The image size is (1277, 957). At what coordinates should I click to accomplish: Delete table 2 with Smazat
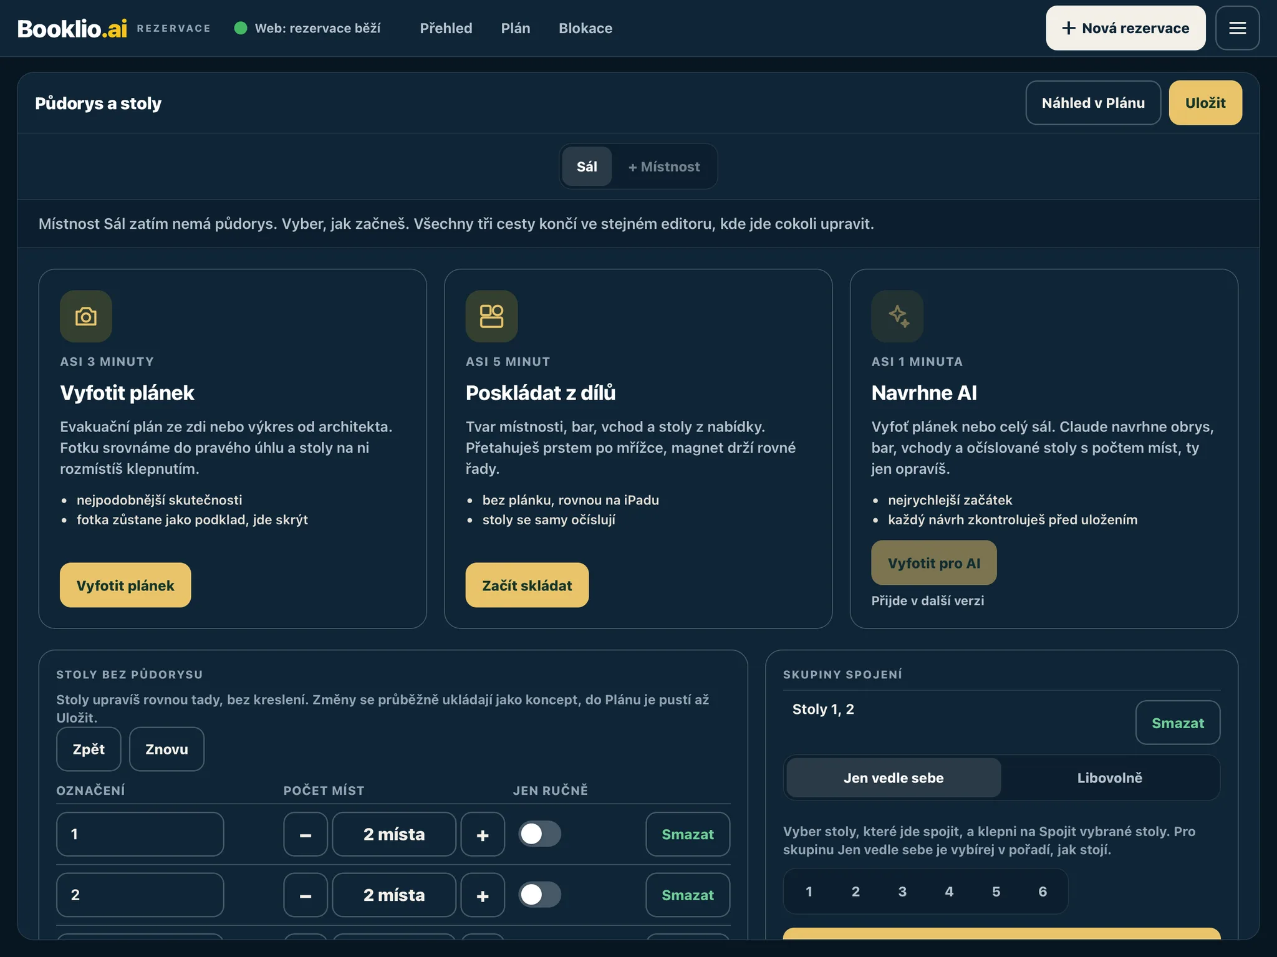tap(688, 895)
